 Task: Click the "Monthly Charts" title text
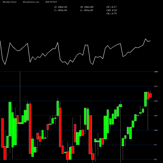[x=9, y=2]
